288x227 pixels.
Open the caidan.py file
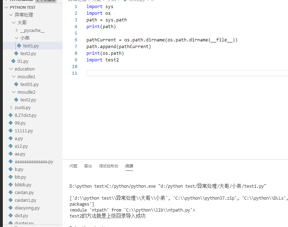pyautogui.click(x=24, y=193)
